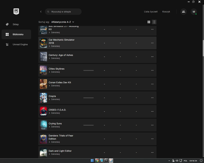Viewport: 204px width, 163px height.
Task: Open the notification center icon
Action: click(201, 161)
